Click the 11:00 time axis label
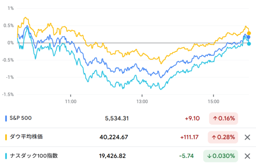This screenshot has width=256, height=165. coord(71,101)
